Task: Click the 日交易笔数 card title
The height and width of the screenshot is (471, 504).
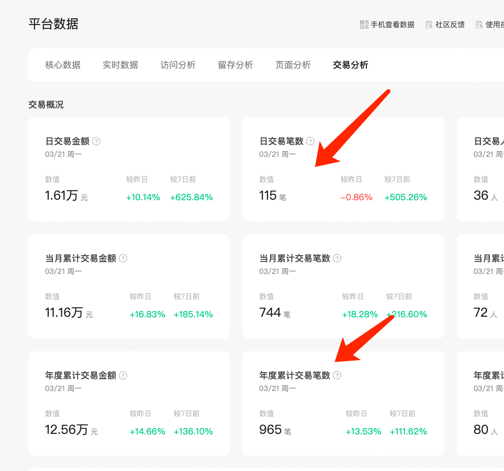Action: coord(281,141)
